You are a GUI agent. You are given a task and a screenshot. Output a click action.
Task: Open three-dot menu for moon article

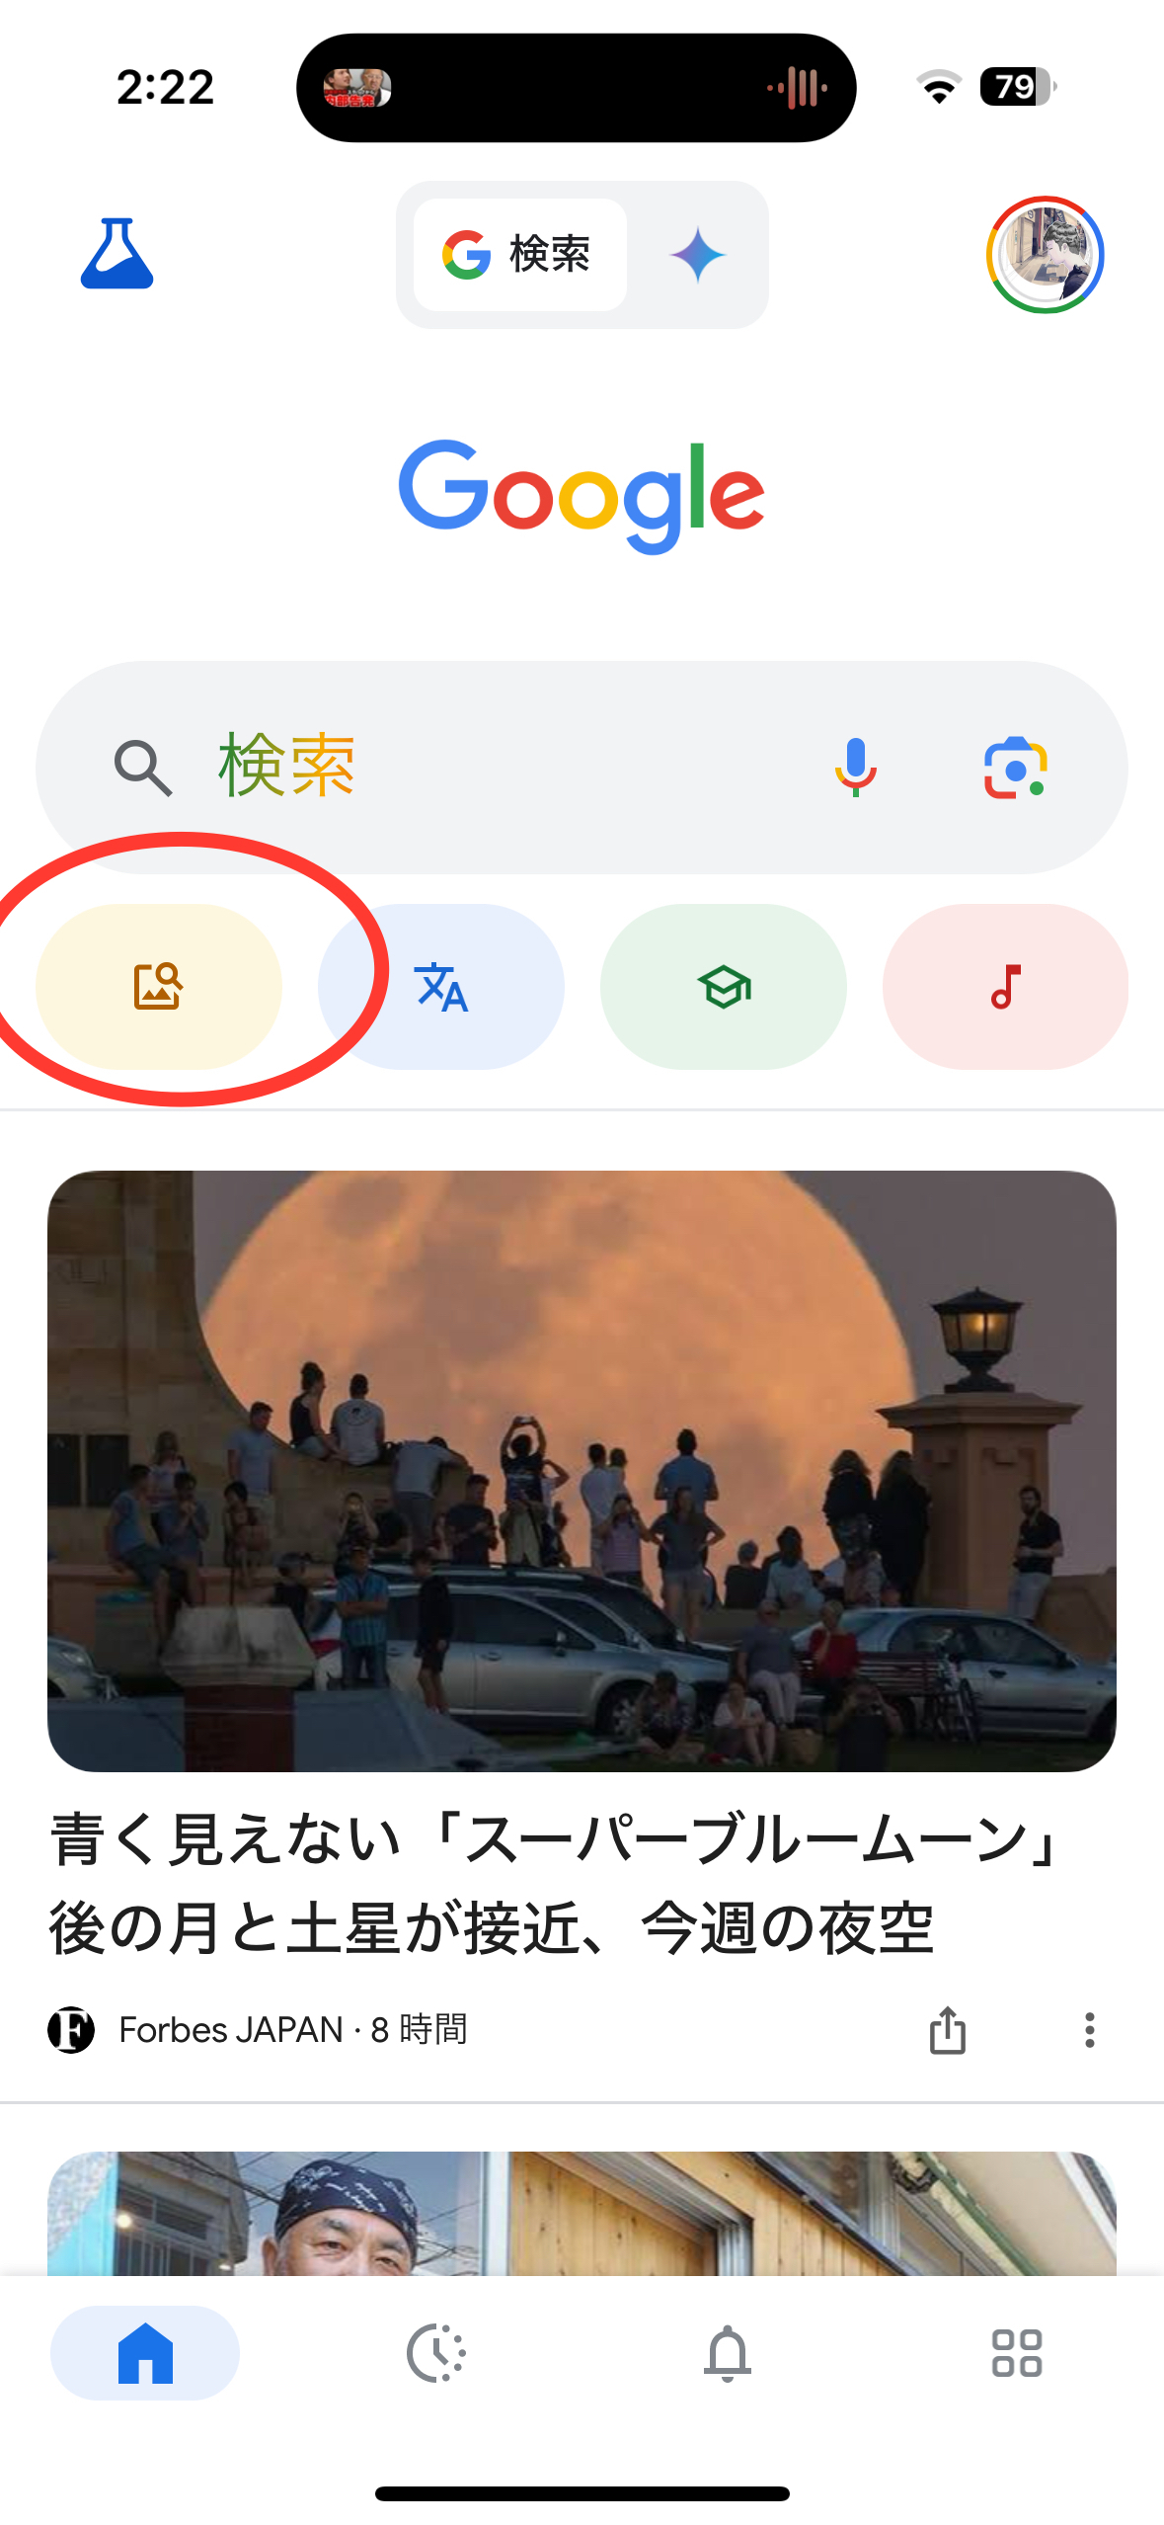click(1089, 2030)
